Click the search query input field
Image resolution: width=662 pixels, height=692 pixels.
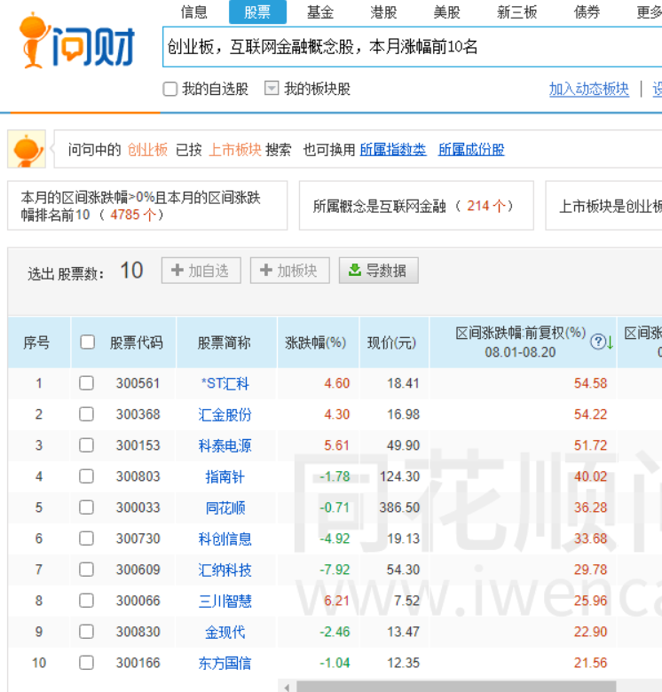pyautogui.click(x=413, y=47)
